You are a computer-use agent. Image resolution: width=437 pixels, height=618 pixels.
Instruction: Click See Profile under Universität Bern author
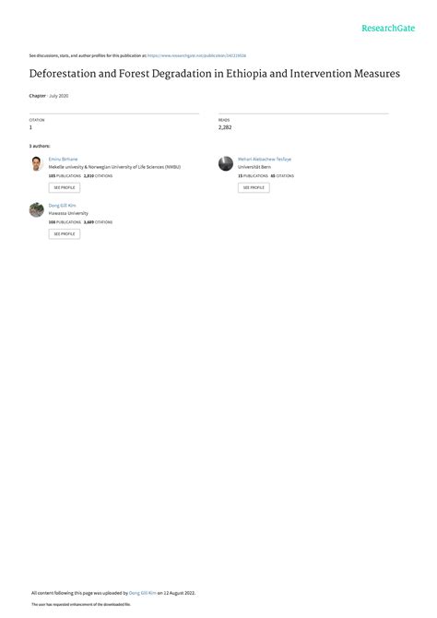click(x=254, y=187)
